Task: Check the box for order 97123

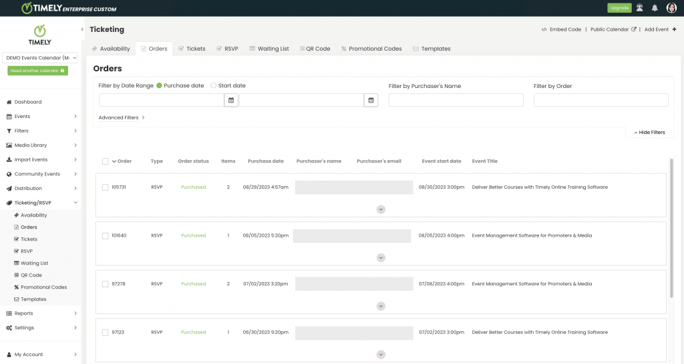Action: click(105, 332)
